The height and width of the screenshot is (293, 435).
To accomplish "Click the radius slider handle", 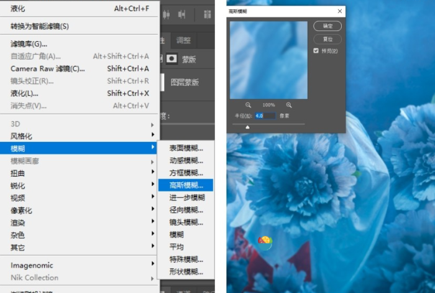I will (247, 127).
